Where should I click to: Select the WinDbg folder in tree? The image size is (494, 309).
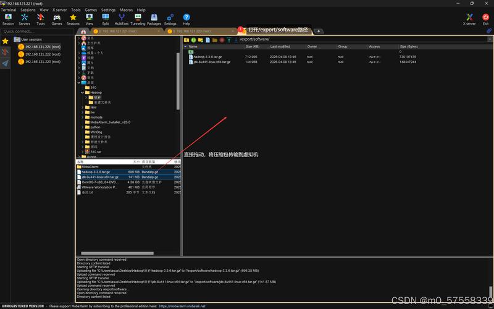[94, 132]
